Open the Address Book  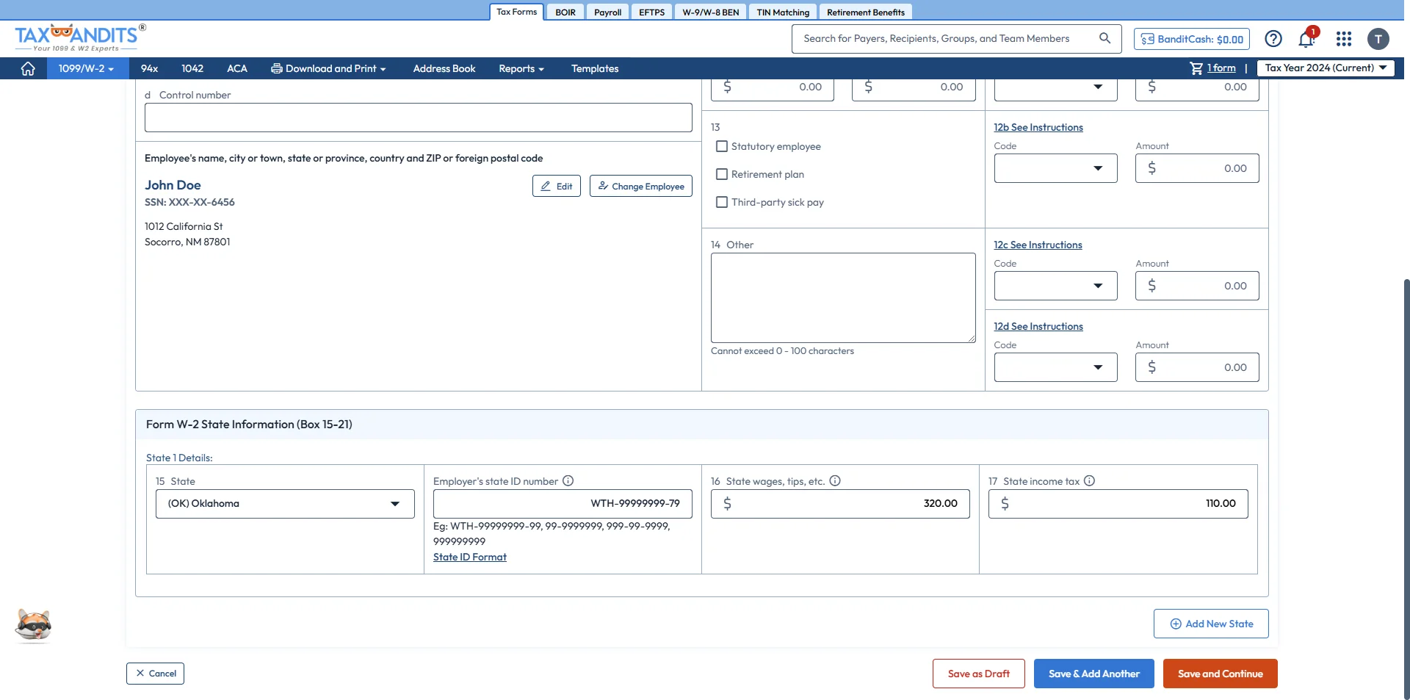click(x=444, y=68)
